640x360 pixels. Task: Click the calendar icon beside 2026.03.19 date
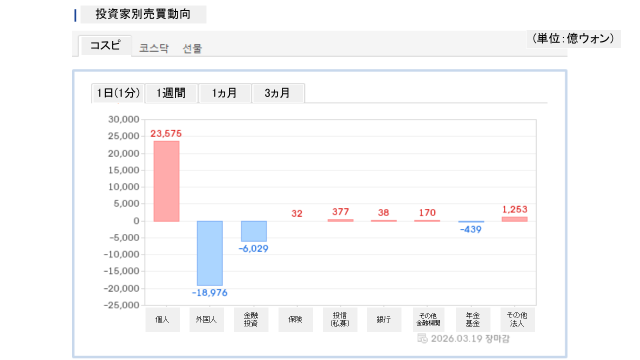(x=422, y=338)
